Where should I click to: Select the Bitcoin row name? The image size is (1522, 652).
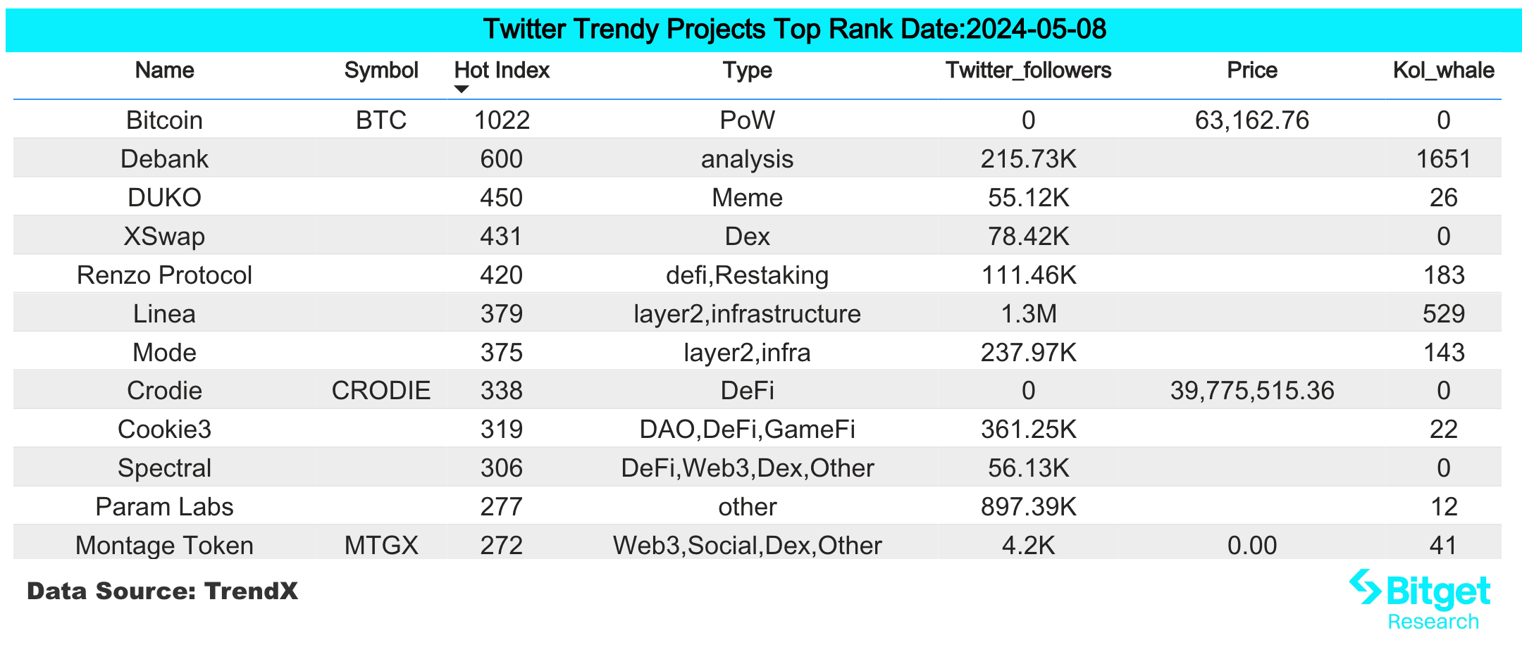pyautogui.click(x=164, y=120)
